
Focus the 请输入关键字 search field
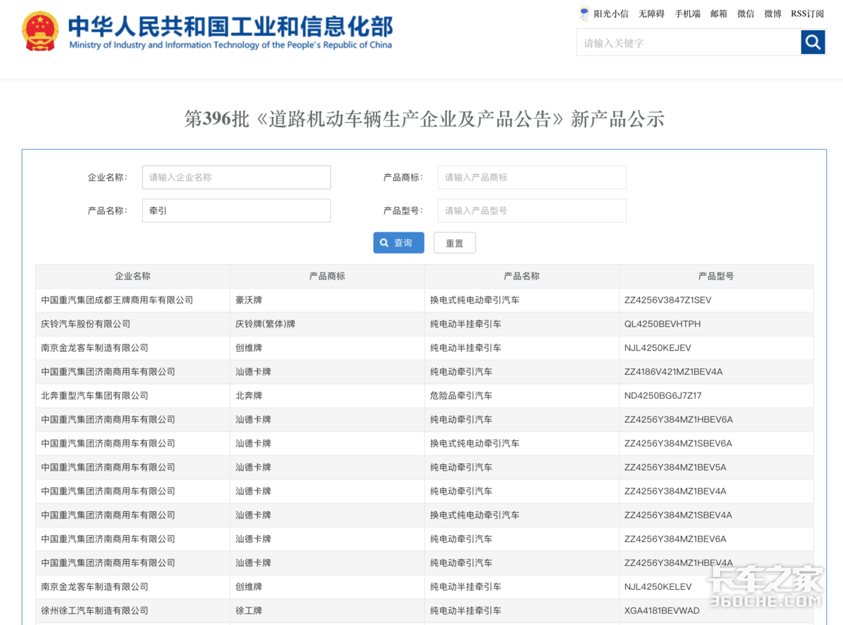[x=688, y=42]
